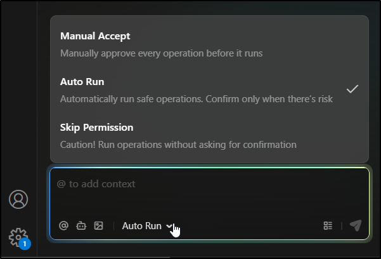
Task: Collapse the chevron next to Auto Run
Action: 169,225
